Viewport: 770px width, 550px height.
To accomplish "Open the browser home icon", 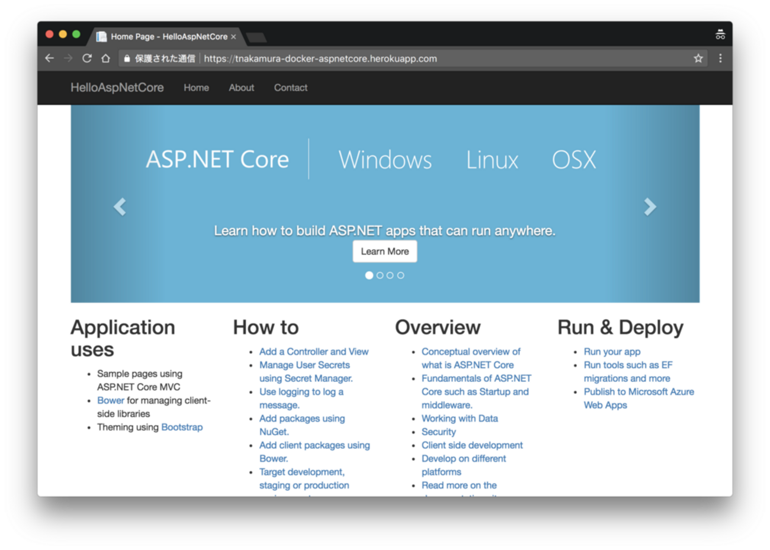I will point(105,58).
